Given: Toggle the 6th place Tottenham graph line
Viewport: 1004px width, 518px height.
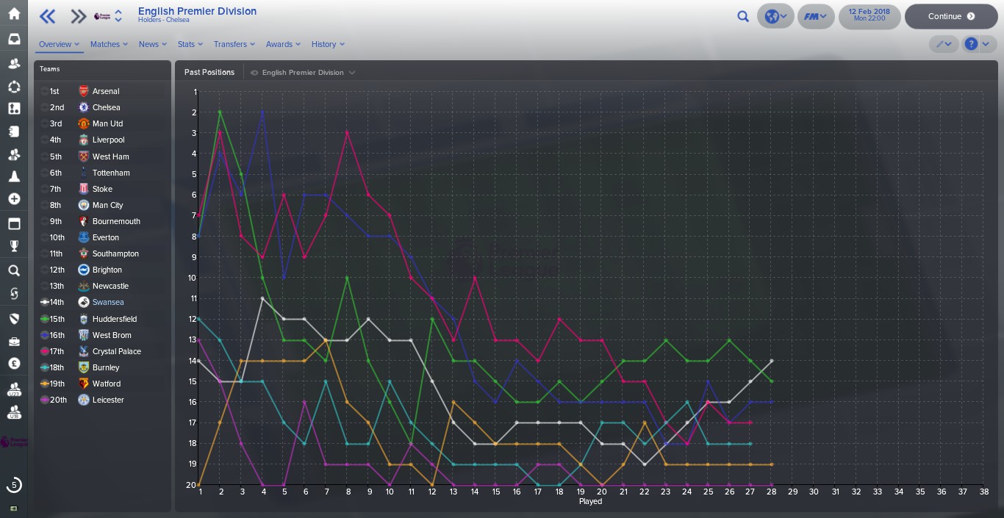Looking at the screenshot, I should (45, 173).
